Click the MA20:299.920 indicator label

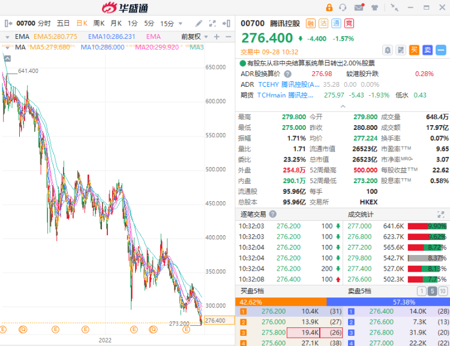tap(157, 47)
